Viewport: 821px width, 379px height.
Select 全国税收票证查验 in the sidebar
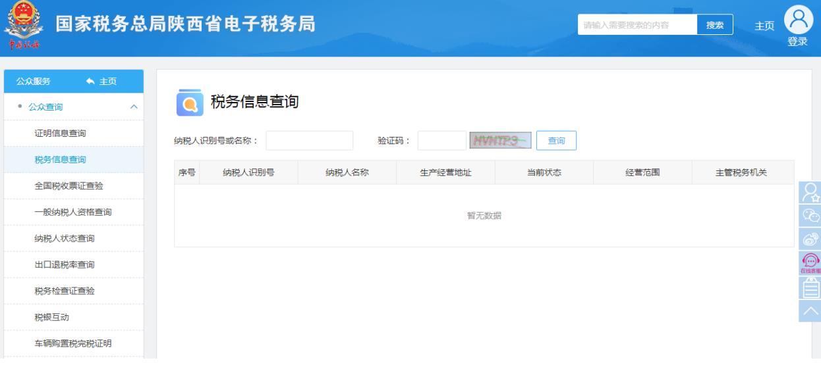click(69, 186)
